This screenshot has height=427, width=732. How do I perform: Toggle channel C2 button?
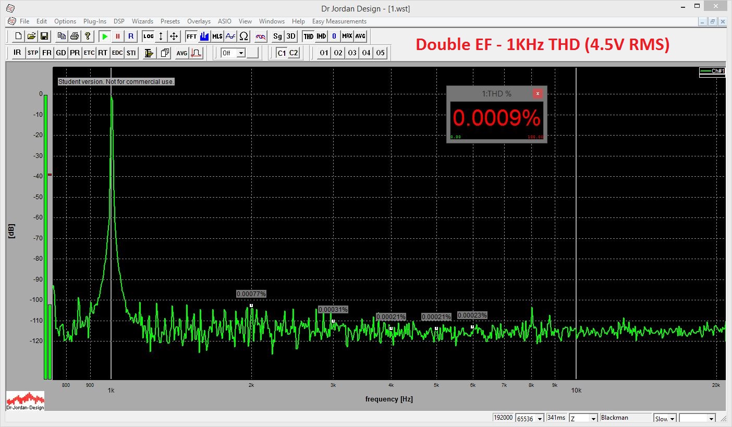pyautogui.click(x=294, y=53)
